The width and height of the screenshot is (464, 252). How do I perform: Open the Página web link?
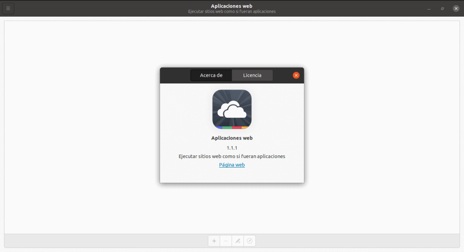tap(232, 165)
